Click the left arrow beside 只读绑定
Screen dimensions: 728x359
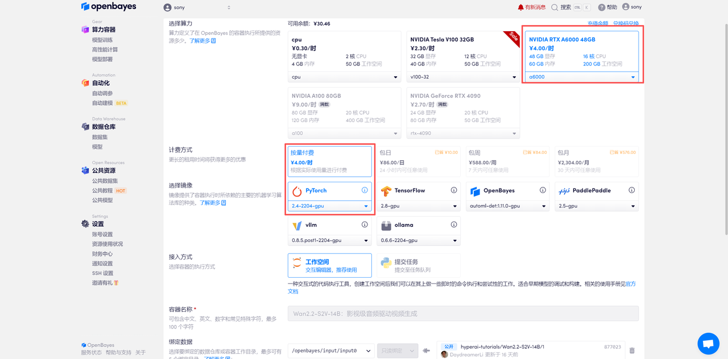[426, 351]
